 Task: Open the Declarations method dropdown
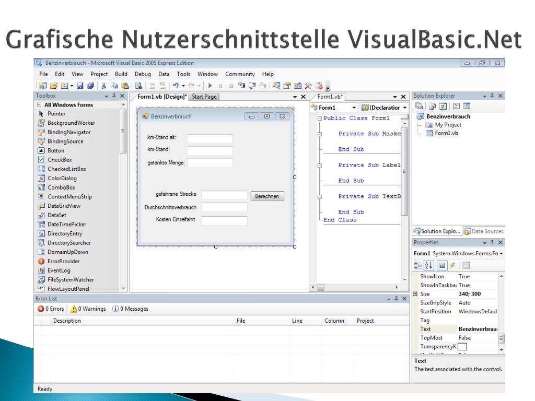tap(405, 108)
